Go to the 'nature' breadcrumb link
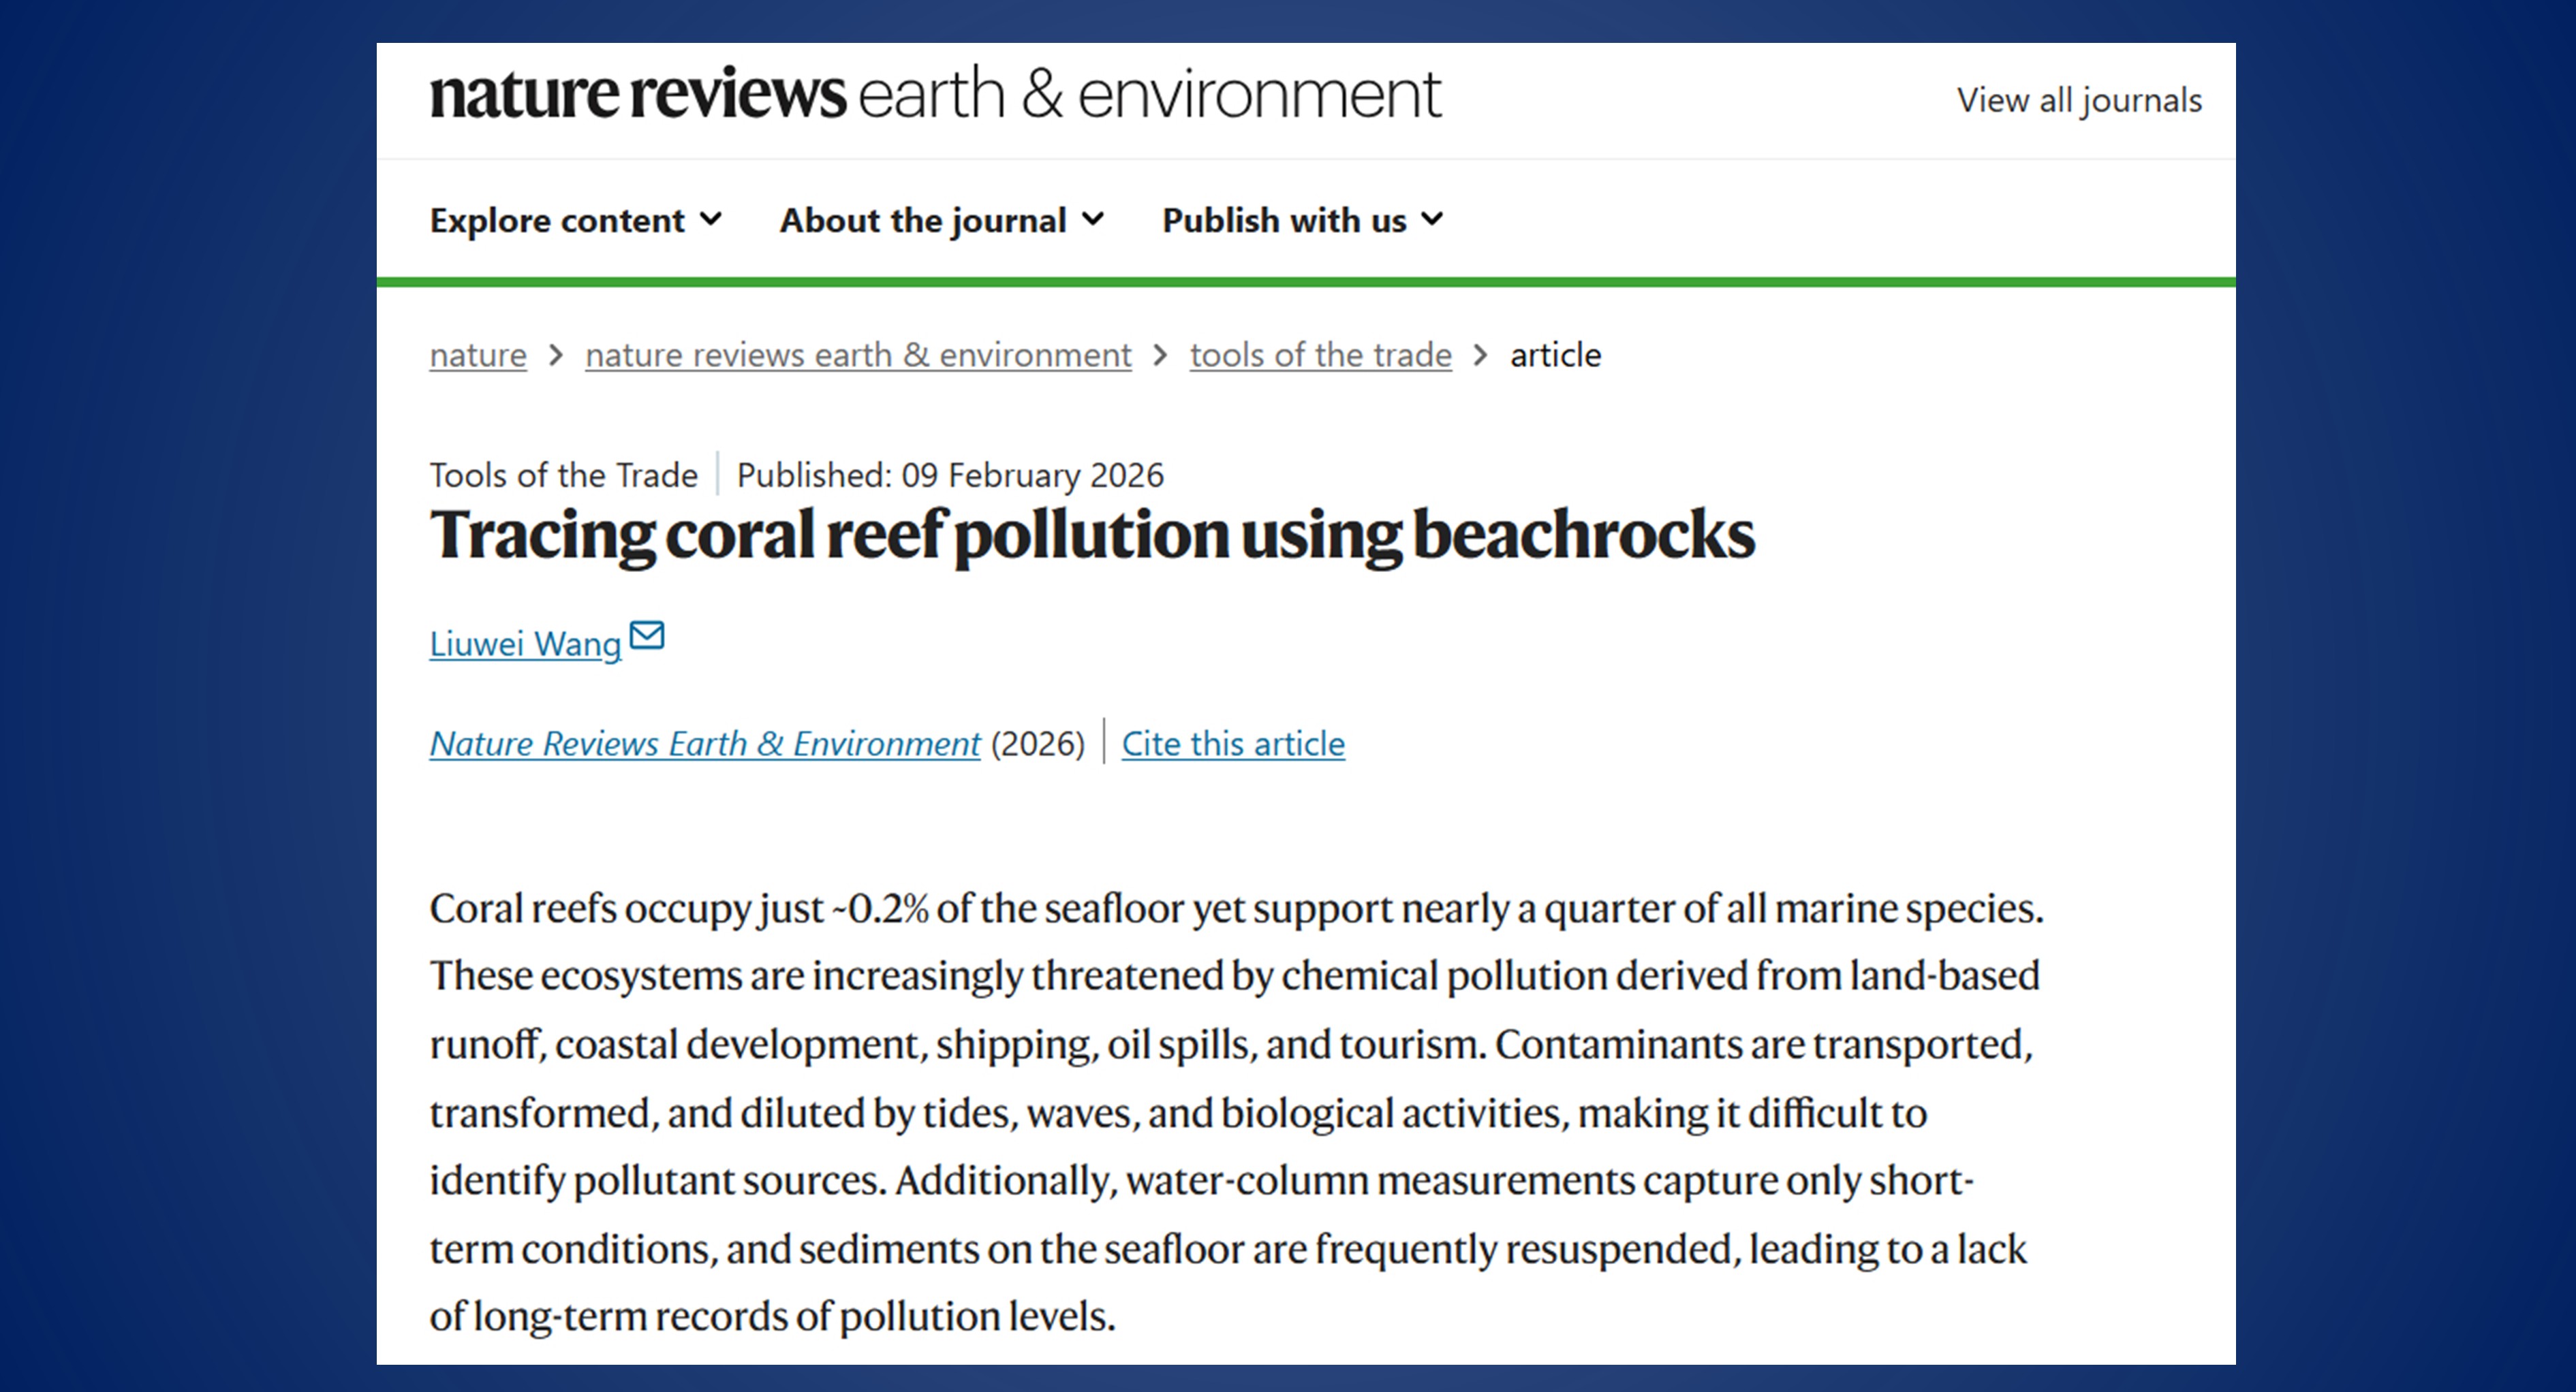Viewport: 2576px width, 1392px height. click(x=478, y=355)
